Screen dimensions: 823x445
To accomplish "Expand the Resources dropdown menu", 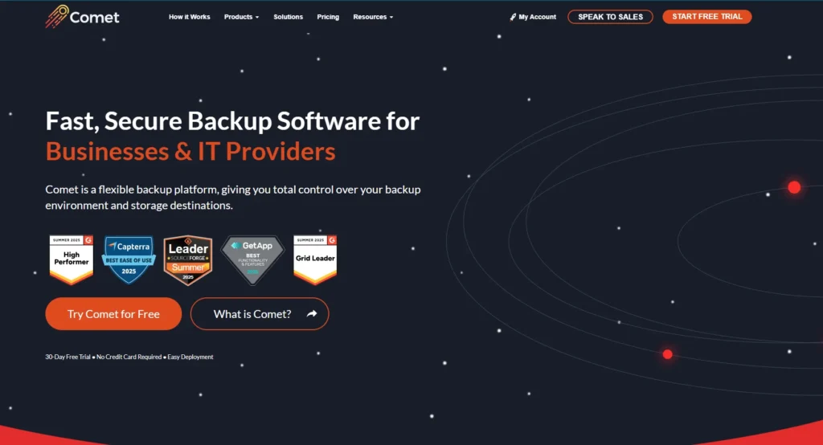I will pyautogui.click(x=373, y=17).
